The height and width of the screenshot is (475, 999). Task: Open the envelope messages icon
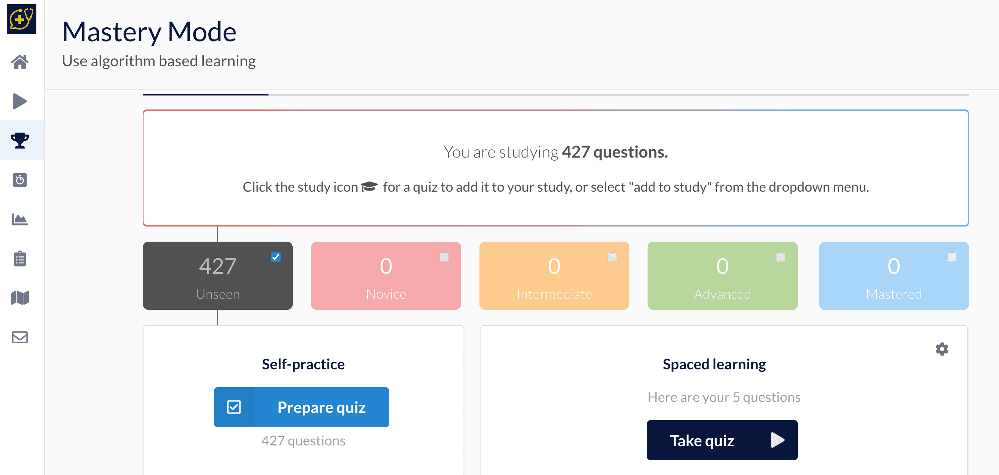click(20, 337)
